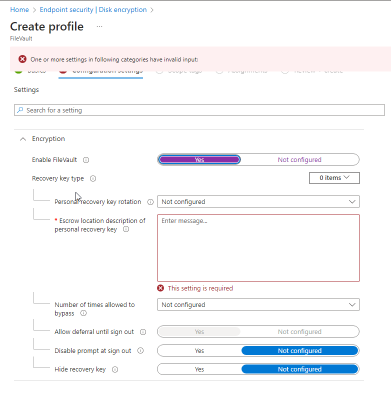
Task: Go to Home breadcrumb
Action: 19,9
